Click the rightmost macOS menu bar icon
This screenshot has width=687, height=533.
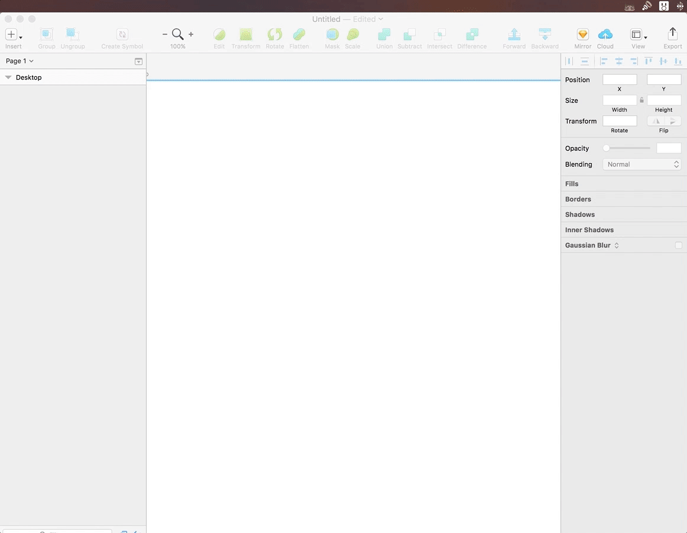click(x=679, y=6)
